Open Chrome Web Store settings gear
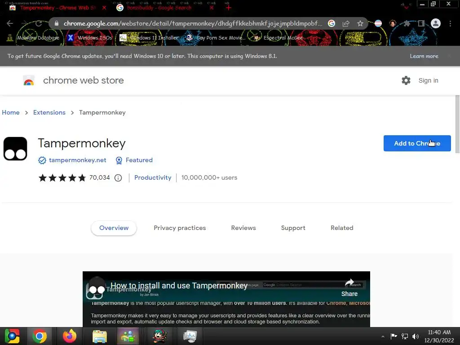The image size is (460, 345). (406, 80)
